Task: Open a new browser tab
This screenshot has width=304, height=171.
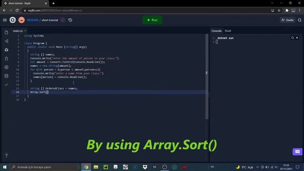Action: (53, 3)
